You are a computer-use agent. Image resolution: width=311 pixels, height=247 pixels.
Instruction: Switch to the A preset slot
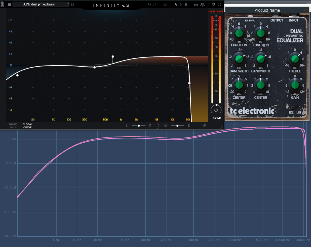(176, 5)
